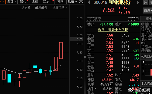Select the 画线 draw line tool
Viewport: 152px width, 94px height.
pyautogui.click(x=35, y=1)
